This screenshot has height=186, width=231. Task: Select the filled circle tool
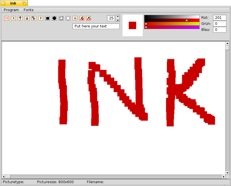pyautogui.click(x=54, y=18)
